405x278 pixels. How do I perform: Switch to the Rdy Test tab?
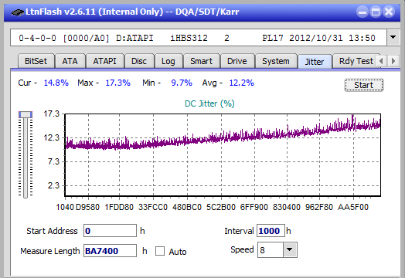coord(356,61)
